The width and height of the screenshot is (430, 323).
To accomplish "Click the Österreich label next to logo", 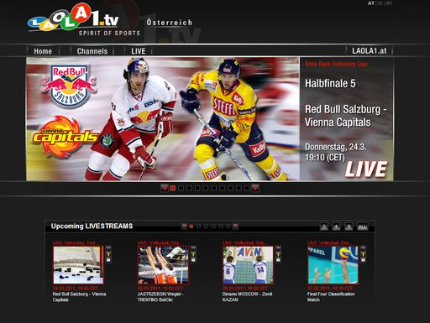I will pos(170,23).
